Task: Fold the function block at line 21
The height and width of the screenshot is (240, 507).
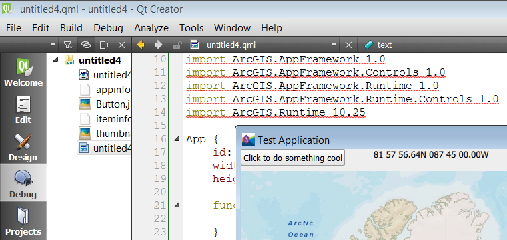Action: 177,205
